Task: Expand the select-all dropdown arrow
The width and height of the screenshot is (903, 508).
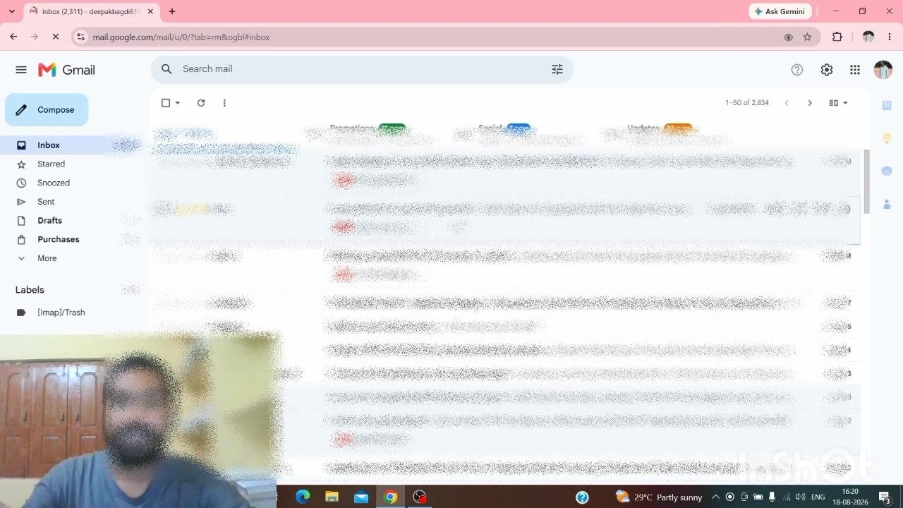Action: [178, 103]
